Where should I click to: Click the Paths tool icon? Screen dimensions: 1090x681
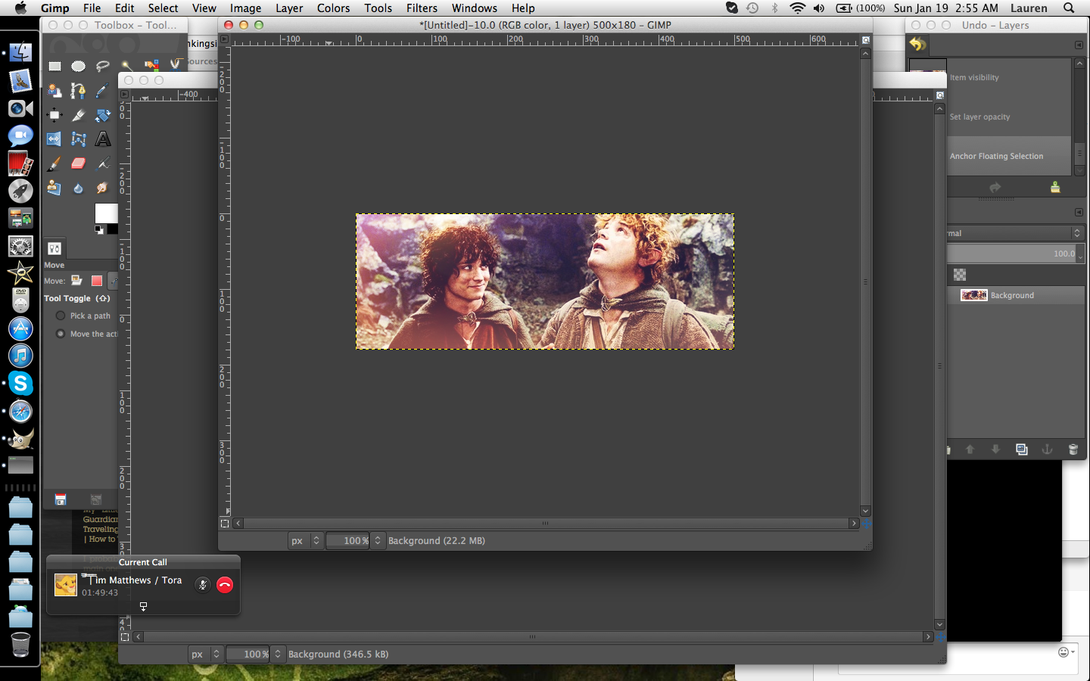tap(78, 91)
